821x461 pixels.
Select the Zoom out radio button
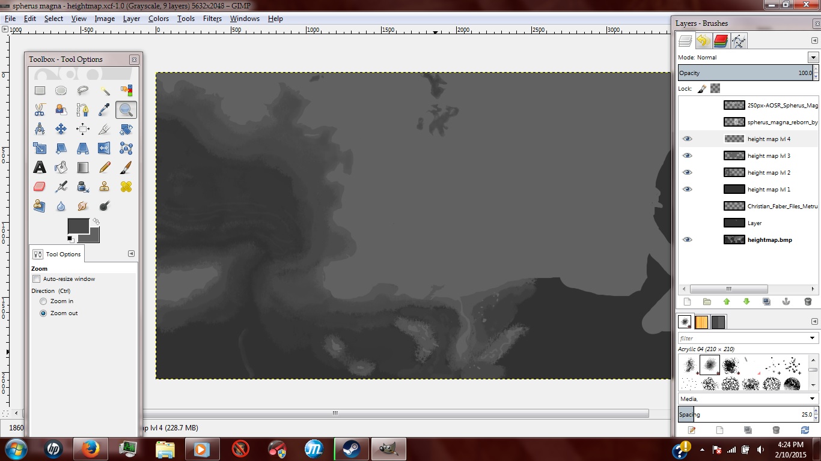click(x=42, y=313)
